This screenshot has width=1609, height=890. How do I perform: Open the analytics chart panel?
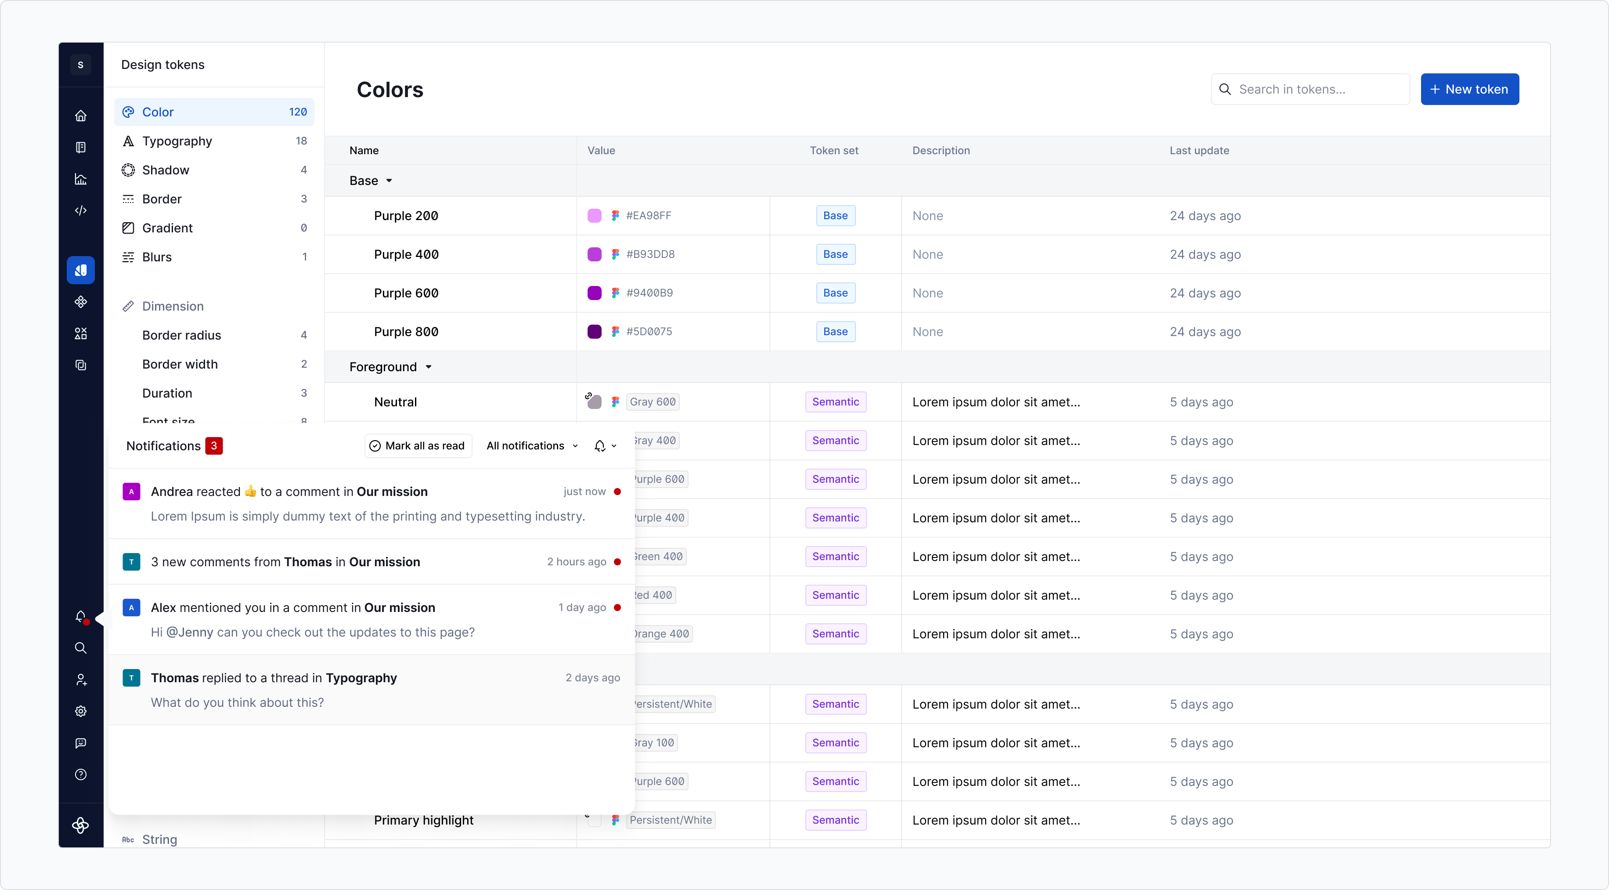81,179
